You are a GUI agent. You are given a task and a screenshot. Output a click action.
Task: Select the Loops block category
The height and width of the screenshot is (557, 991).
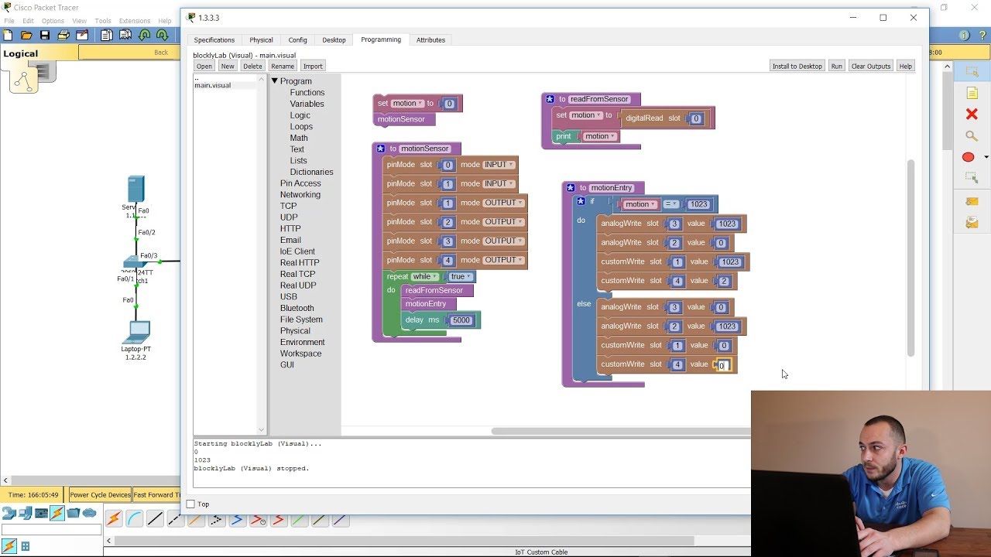click(301, 127)
